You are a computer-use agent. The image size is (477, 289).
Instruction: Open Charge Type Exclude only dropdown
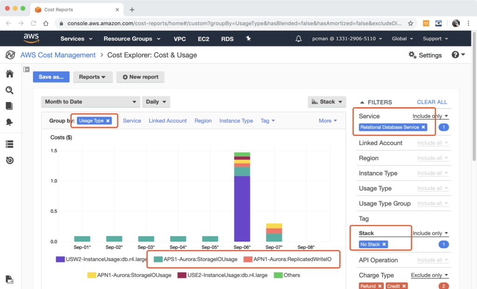click(429, 275)
